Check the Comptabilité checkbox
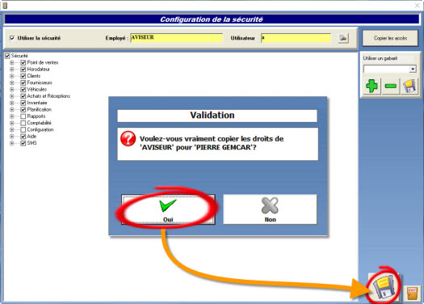 coord(23,123)
